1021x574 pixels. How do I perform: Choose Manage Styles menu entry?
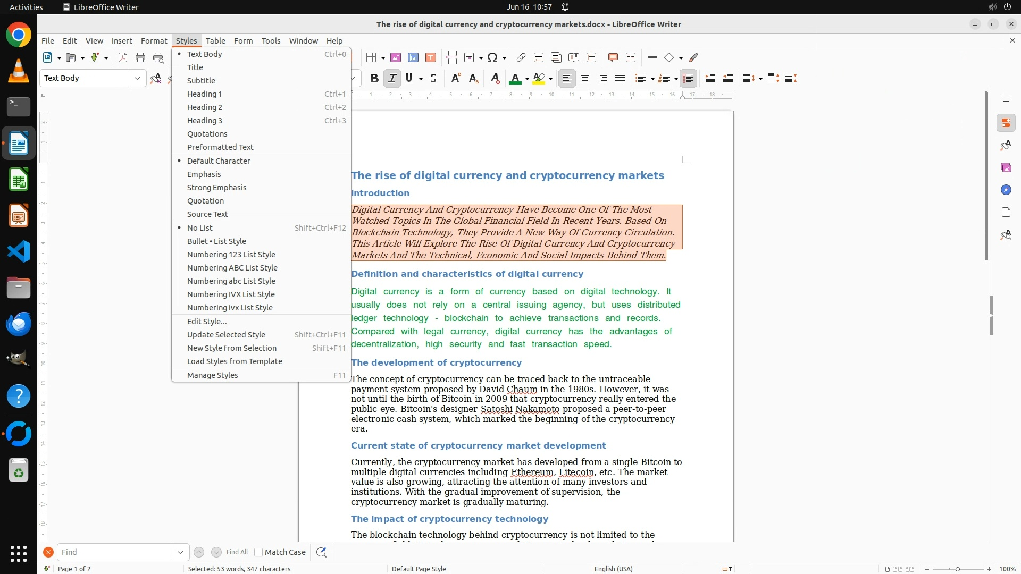pyautogui.click(x=213, y=375)
